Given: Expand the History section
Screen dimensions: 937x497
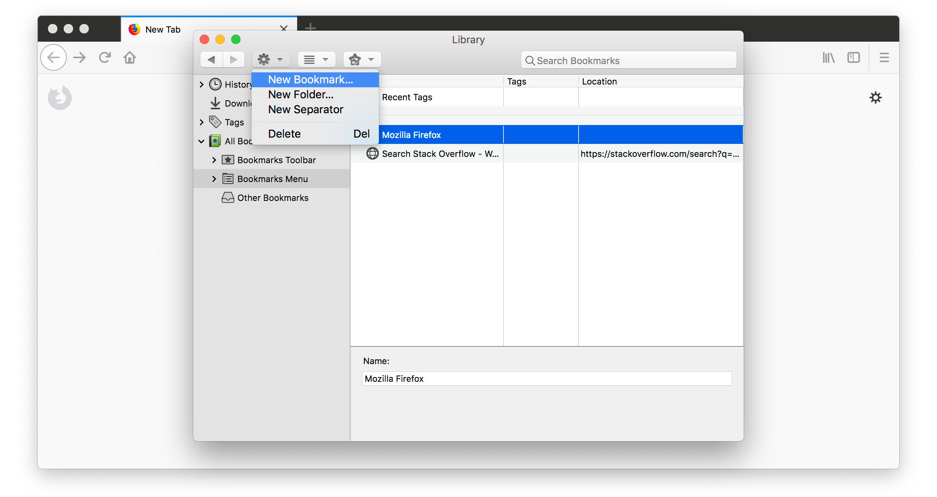Looking at the screenshot, I should point(201,84).
